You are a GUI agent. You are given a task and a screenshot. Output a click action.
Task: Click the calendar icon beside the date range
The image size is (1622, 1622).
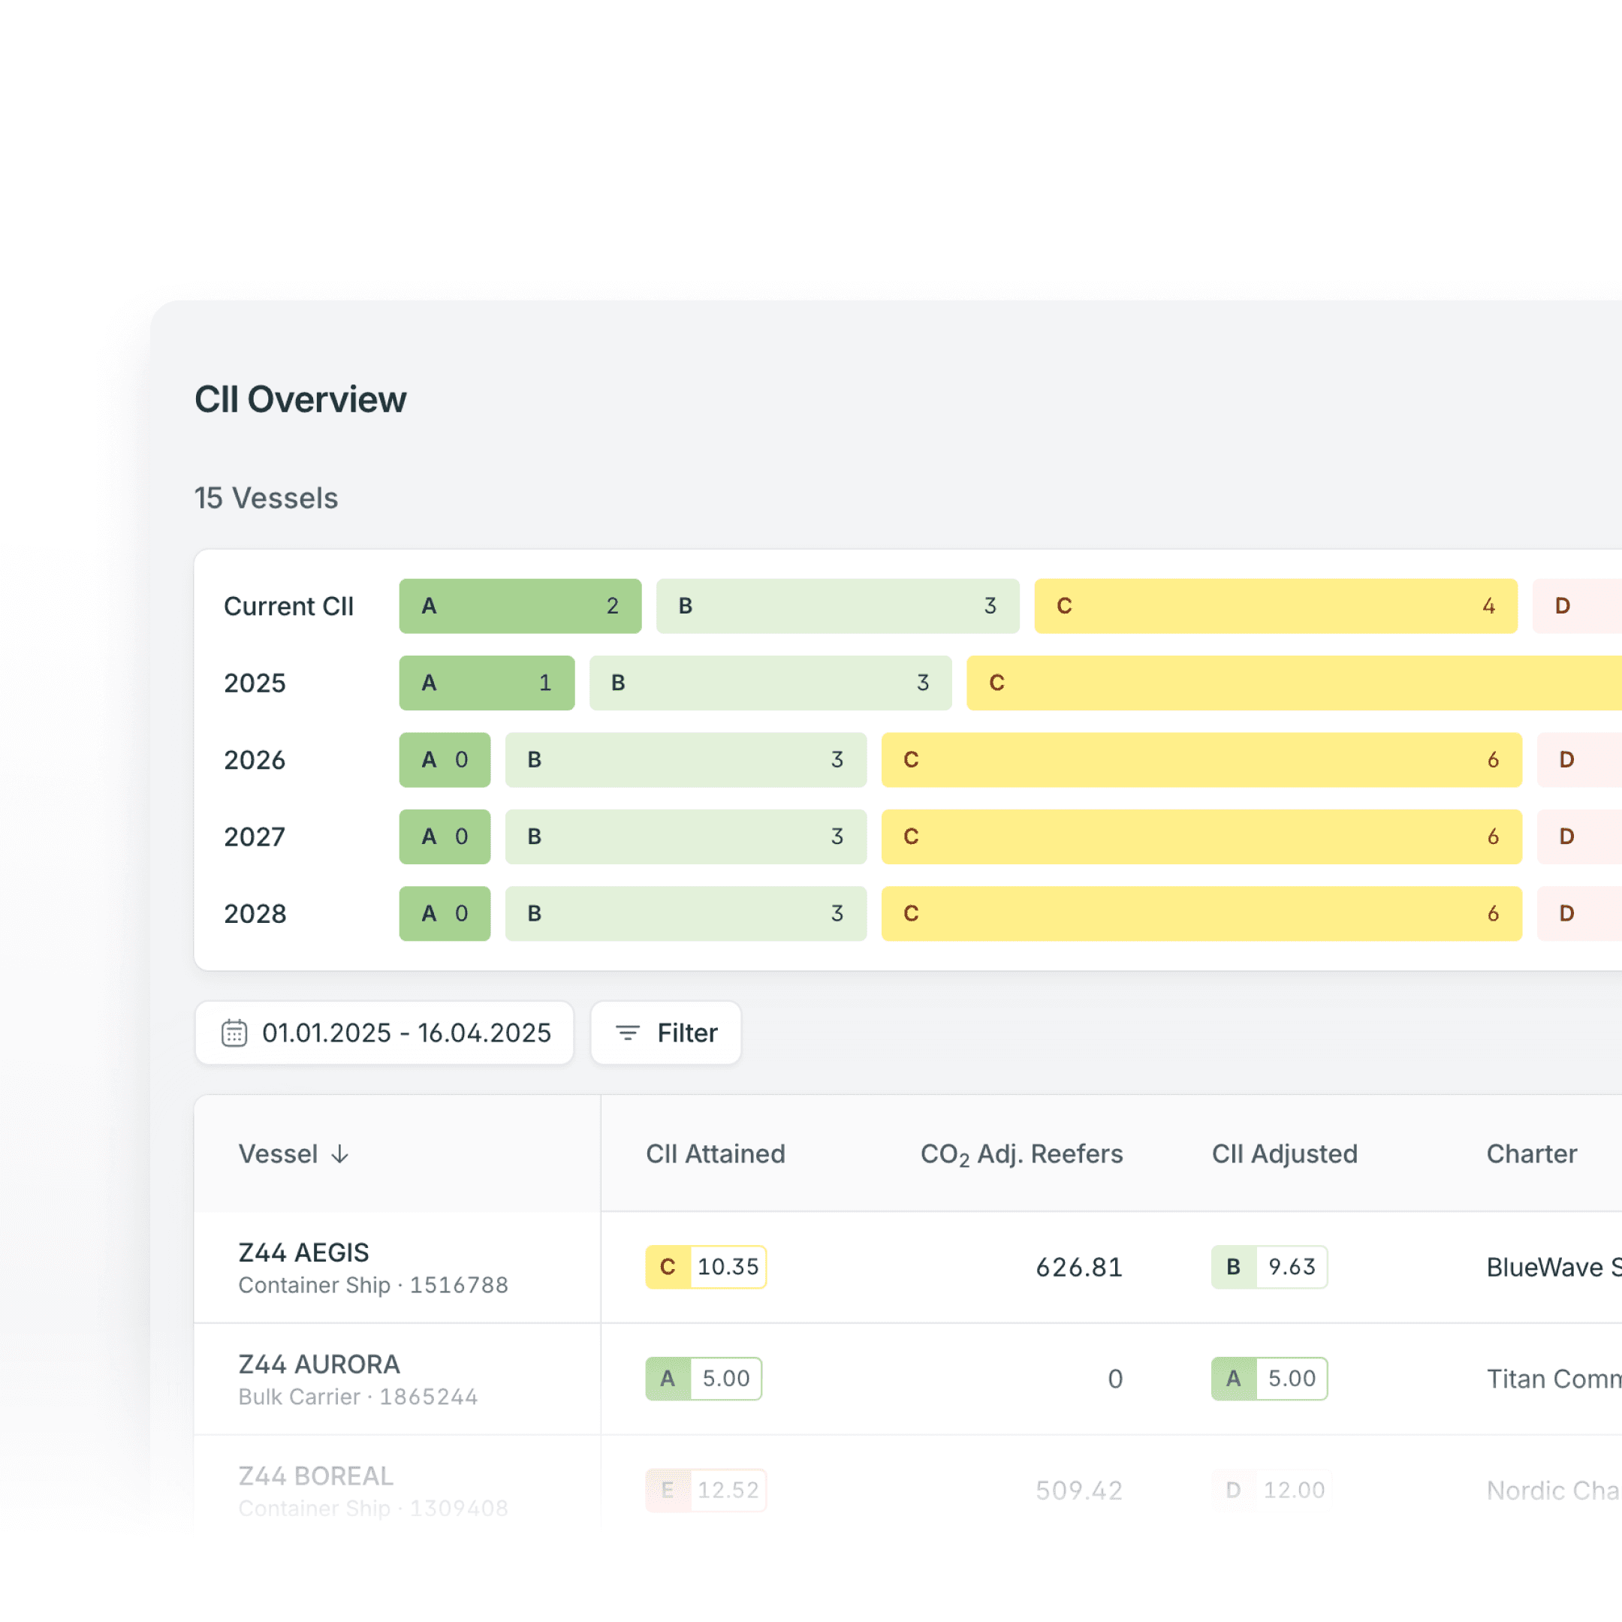[x=234, y=1033]
